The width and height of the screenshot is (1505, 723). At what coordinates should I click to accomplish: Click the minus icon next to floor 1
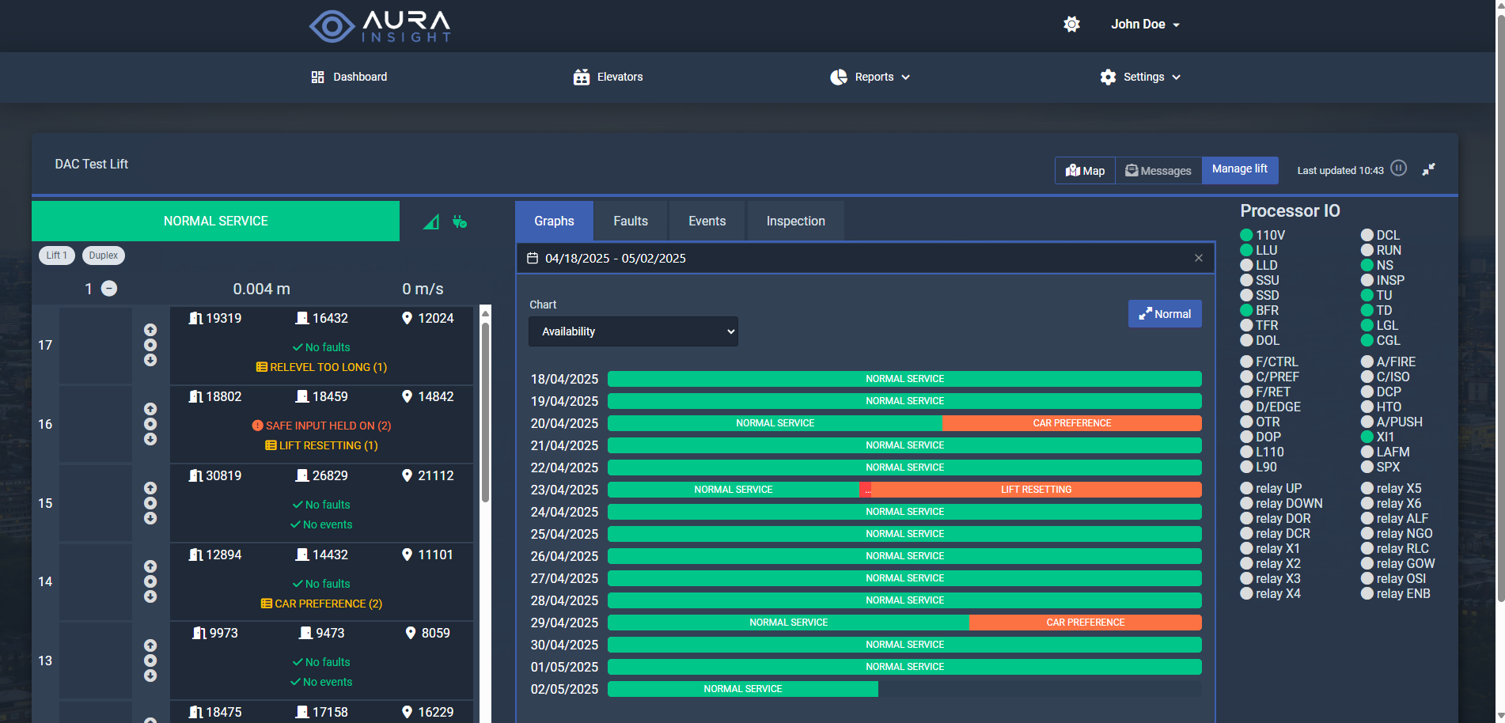tap(110, 289)
